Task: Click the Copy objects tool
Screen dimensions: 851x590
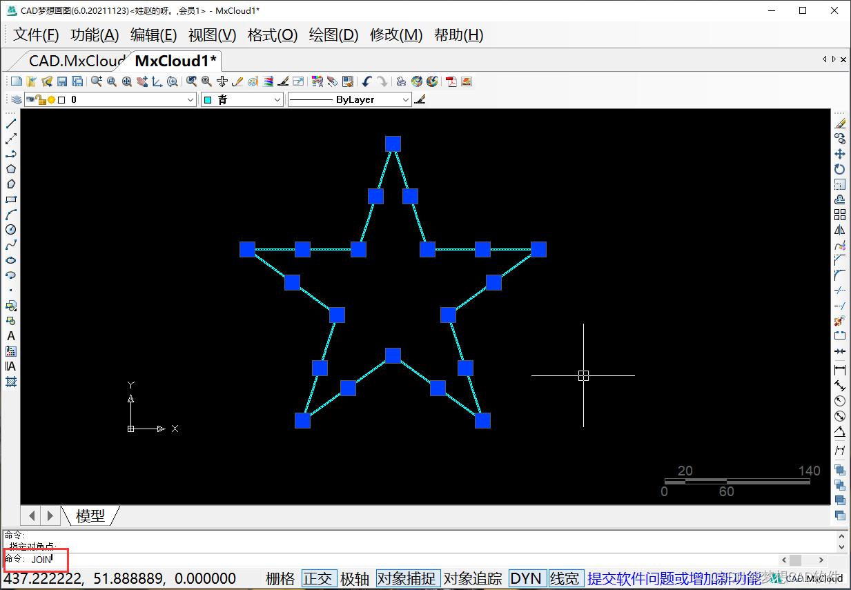Action: (x=840, y=139)
